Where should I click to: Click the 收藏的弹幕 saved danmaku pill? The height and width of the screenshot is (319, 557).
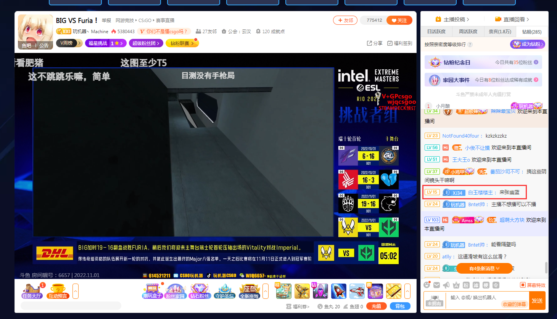tap(514, 304)
